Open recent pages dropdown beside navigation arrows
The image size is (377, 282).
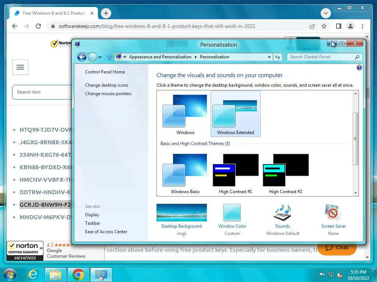click(100, 57)
